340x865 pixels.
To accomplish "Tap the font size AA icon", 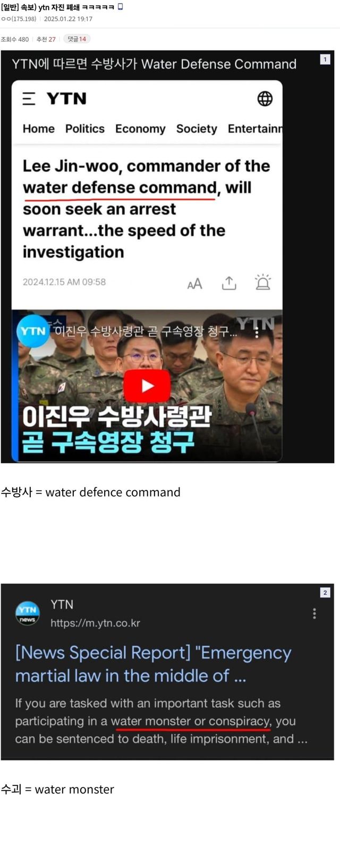I will (195, 284).
